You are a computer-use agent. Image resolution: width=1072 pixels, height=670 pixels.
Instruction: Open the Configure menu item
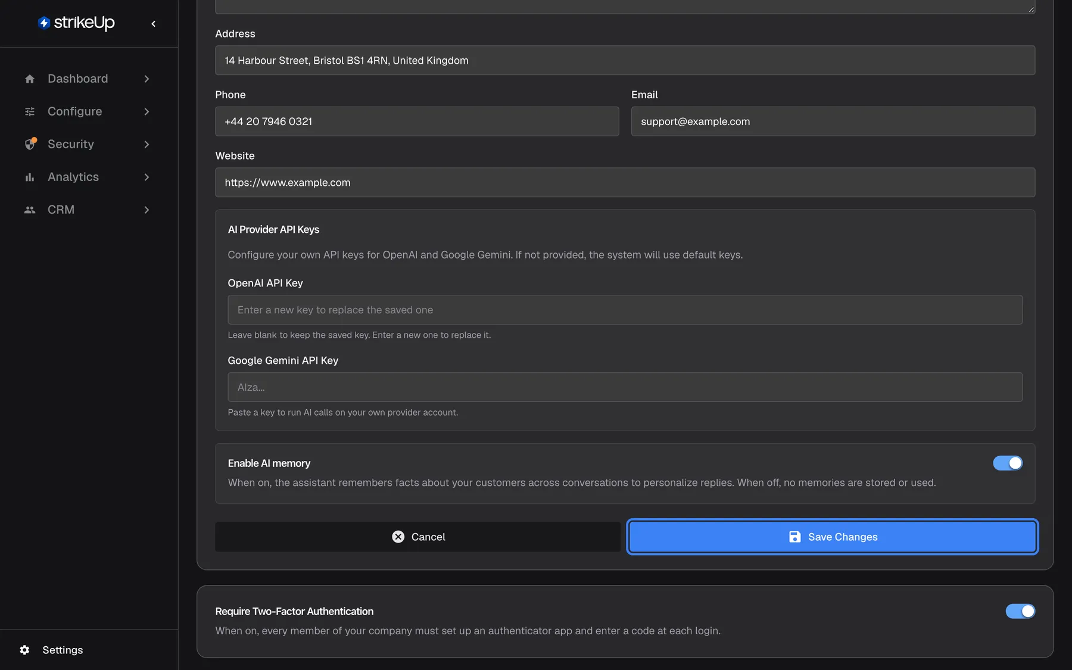pos(88,111)
